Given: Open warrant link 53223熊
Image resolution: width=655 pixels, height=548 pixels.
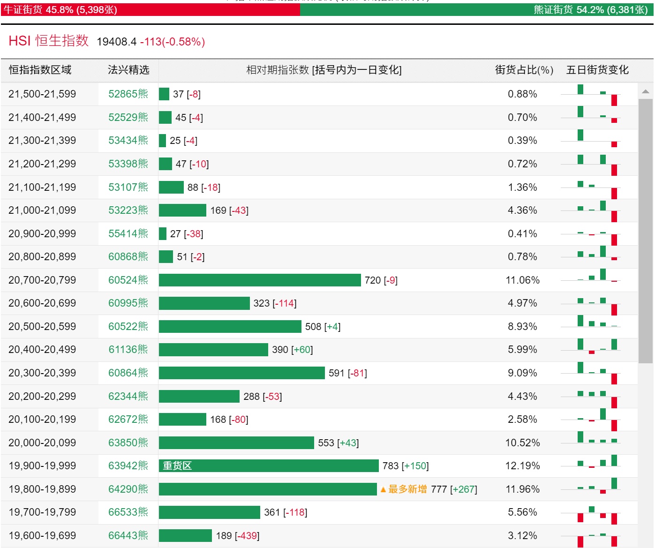Looking at the screenshot, I should click(x=128, y=210).
